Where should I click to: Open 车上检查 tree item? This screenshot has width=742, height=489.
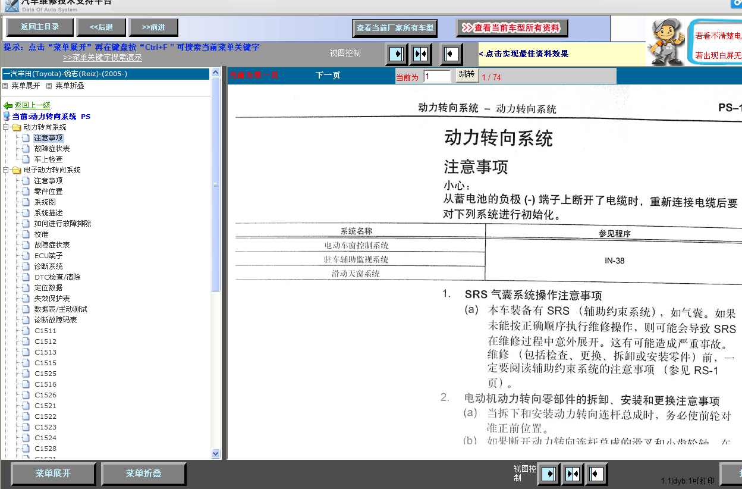[48, 159]
